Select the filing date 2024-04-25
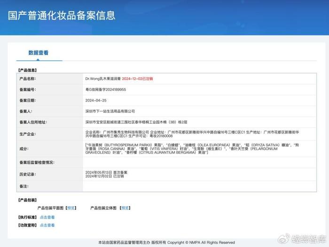This screenshot has height=247, width=329. [96, 100]
